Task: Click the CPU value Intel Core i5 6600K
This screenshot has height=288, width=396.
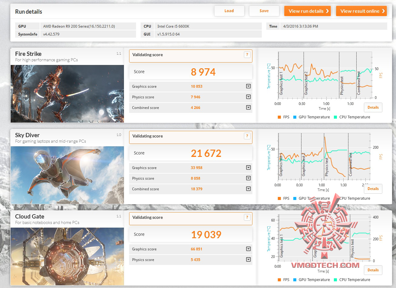Action: tap(173, 26)
